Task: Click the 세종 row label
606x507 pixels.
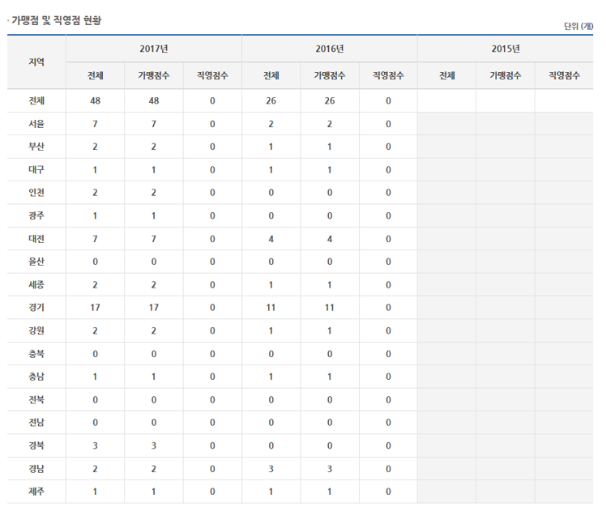Action: (36, 285)
